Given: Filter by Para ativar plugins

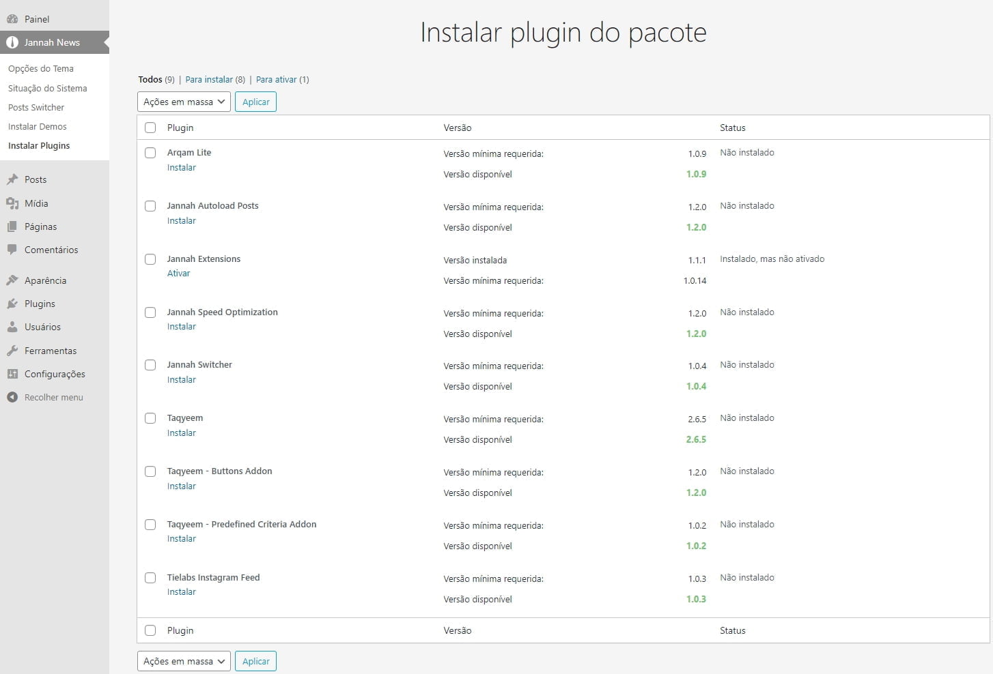Looking at the screenshot, I should click(x=276, y=79).
